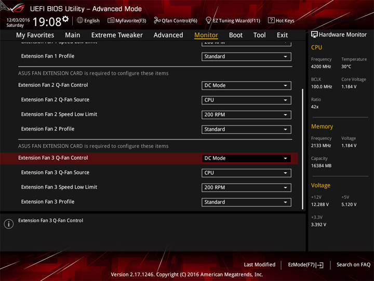Select the Extension Fan 2 Q-Fan Source label
This screenshot has width=374, height=281.
point(55,99)
